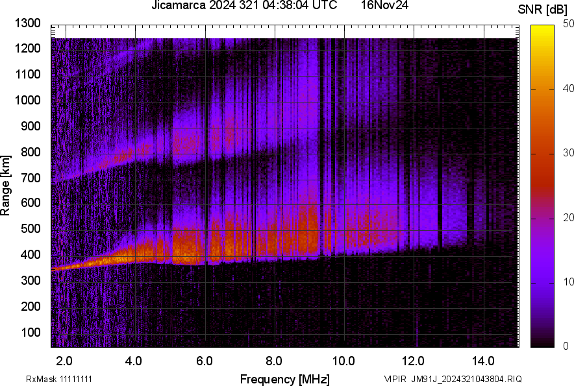Image resolution: width=574 pixels, height=386 pixels.
Task: Click the SNR colorbar gradient
Action: 543,186
